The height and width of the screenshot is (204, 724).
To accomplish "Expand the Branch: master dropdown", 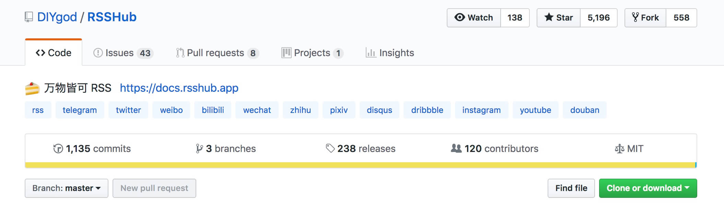I will point(67,188).
